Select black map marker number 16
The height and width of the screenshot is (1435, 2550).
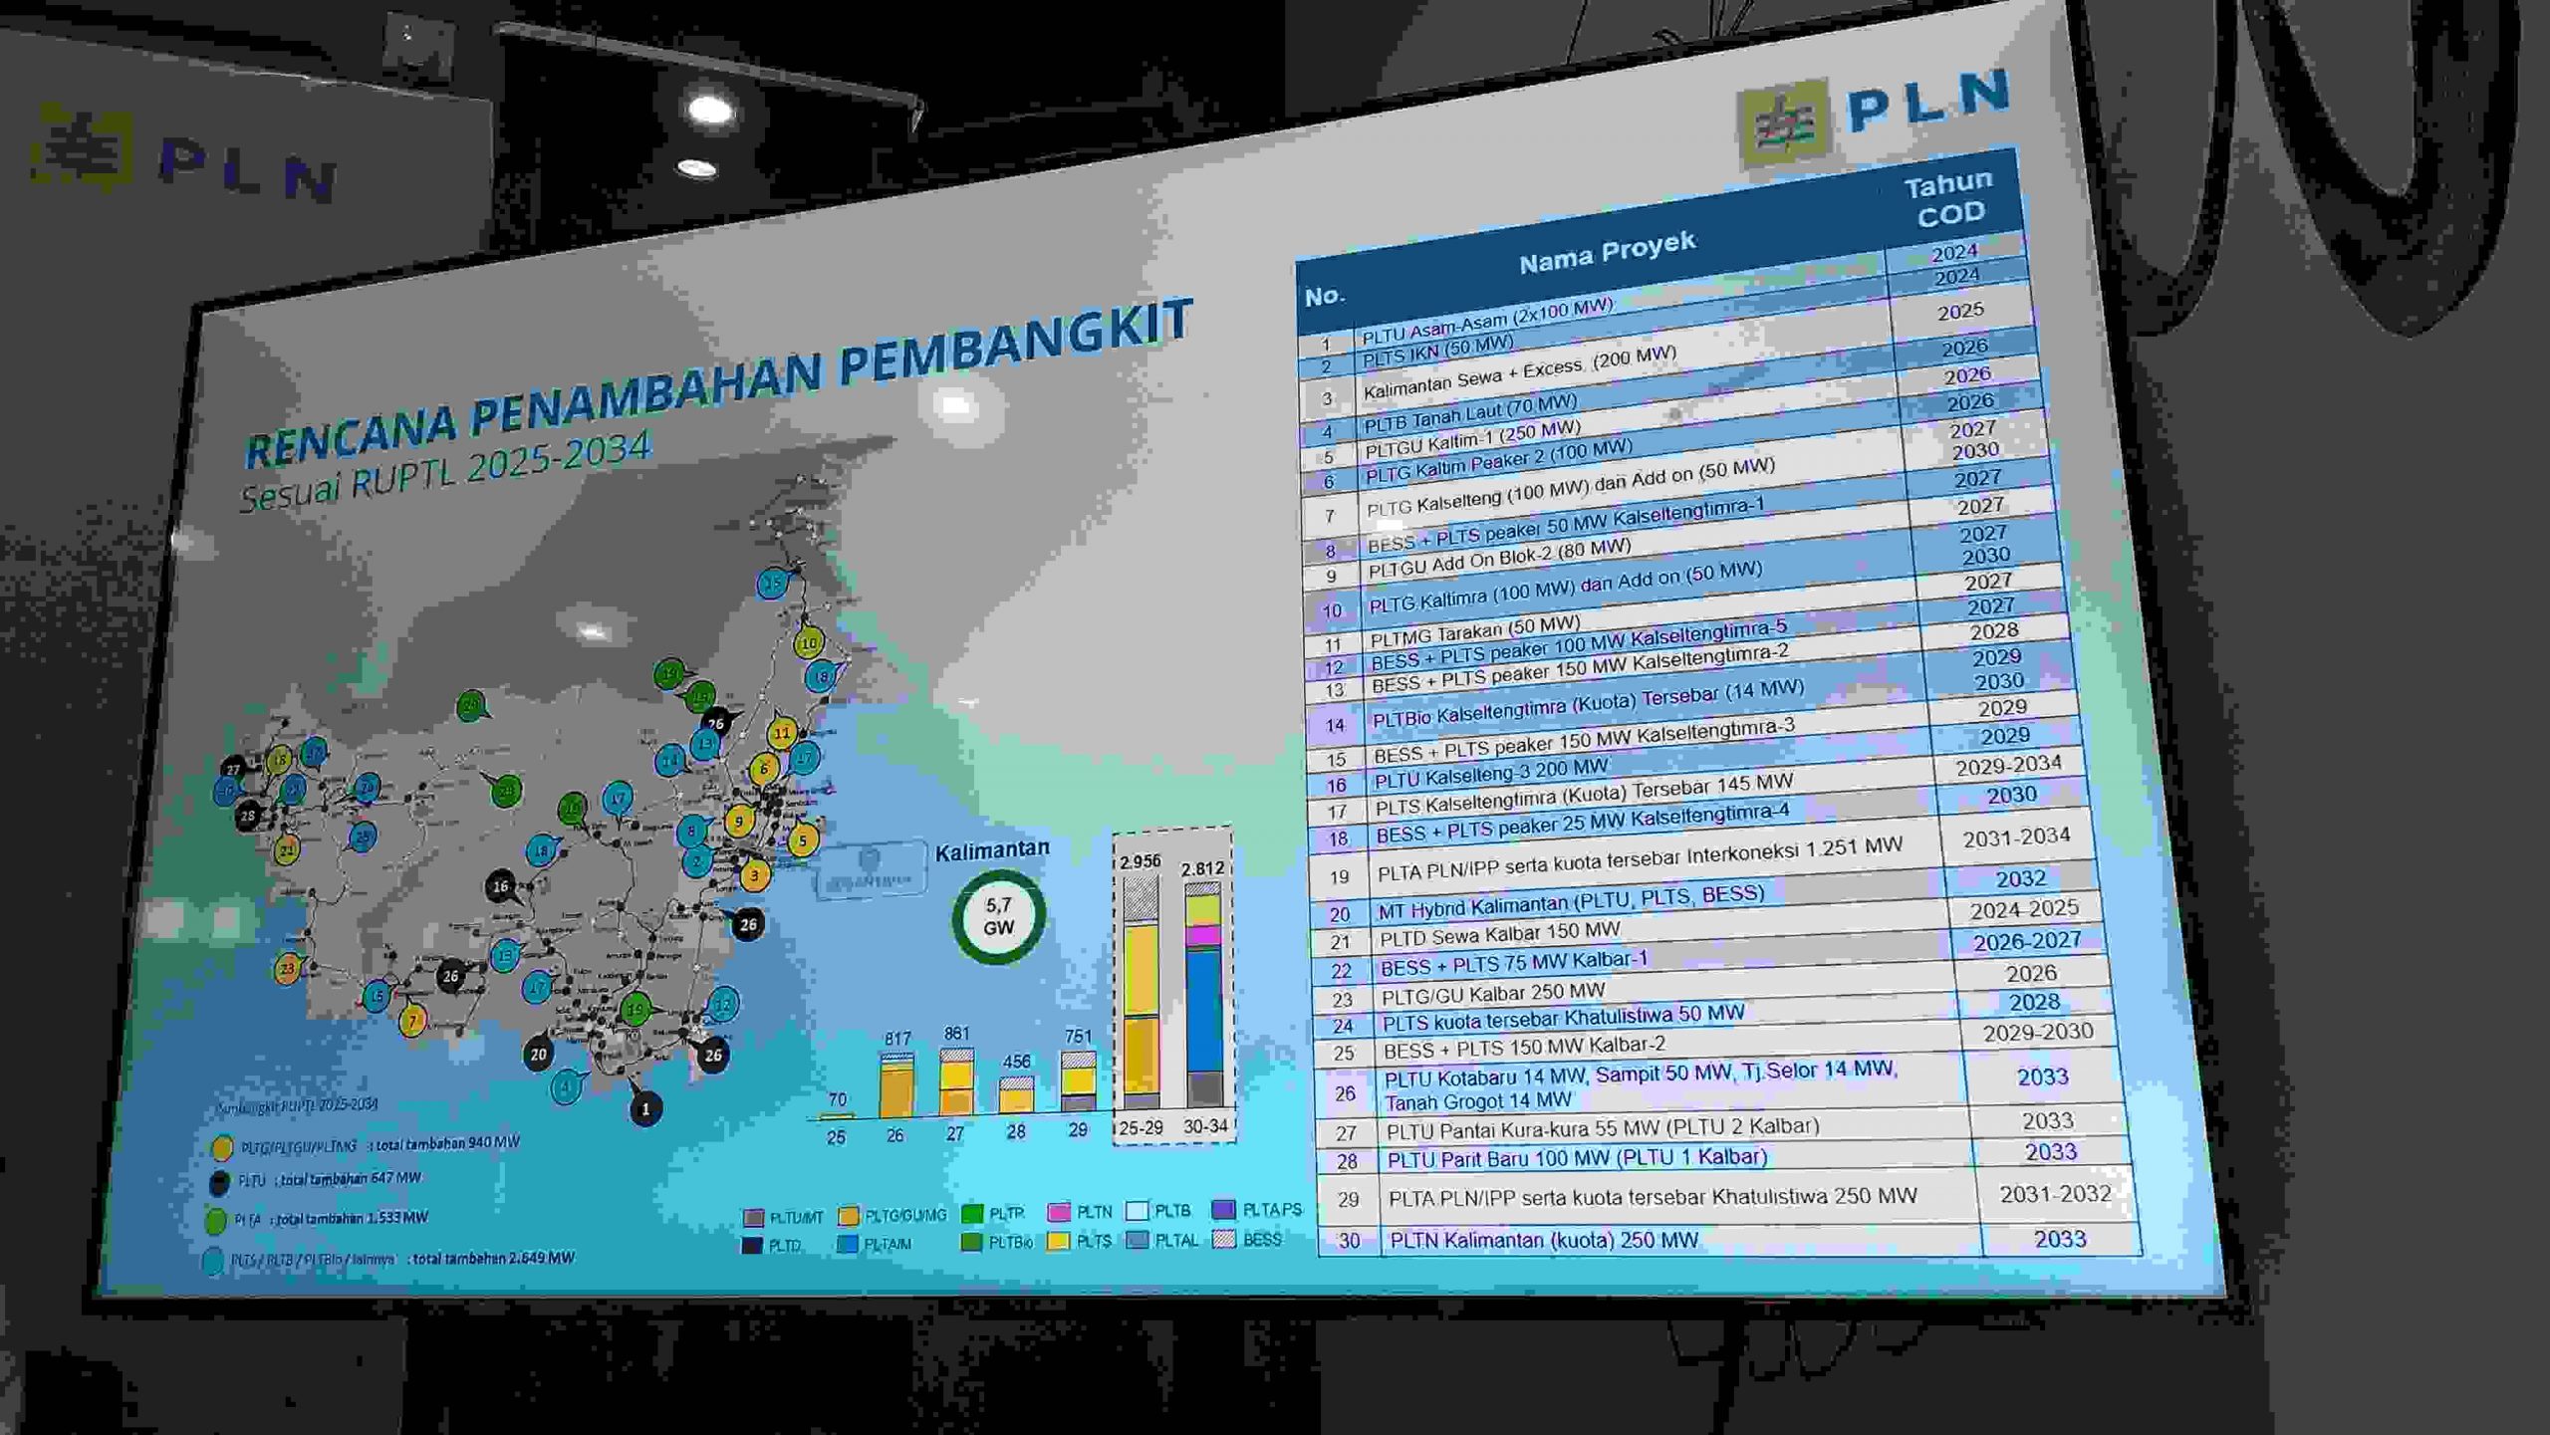(x=501, y=885)
